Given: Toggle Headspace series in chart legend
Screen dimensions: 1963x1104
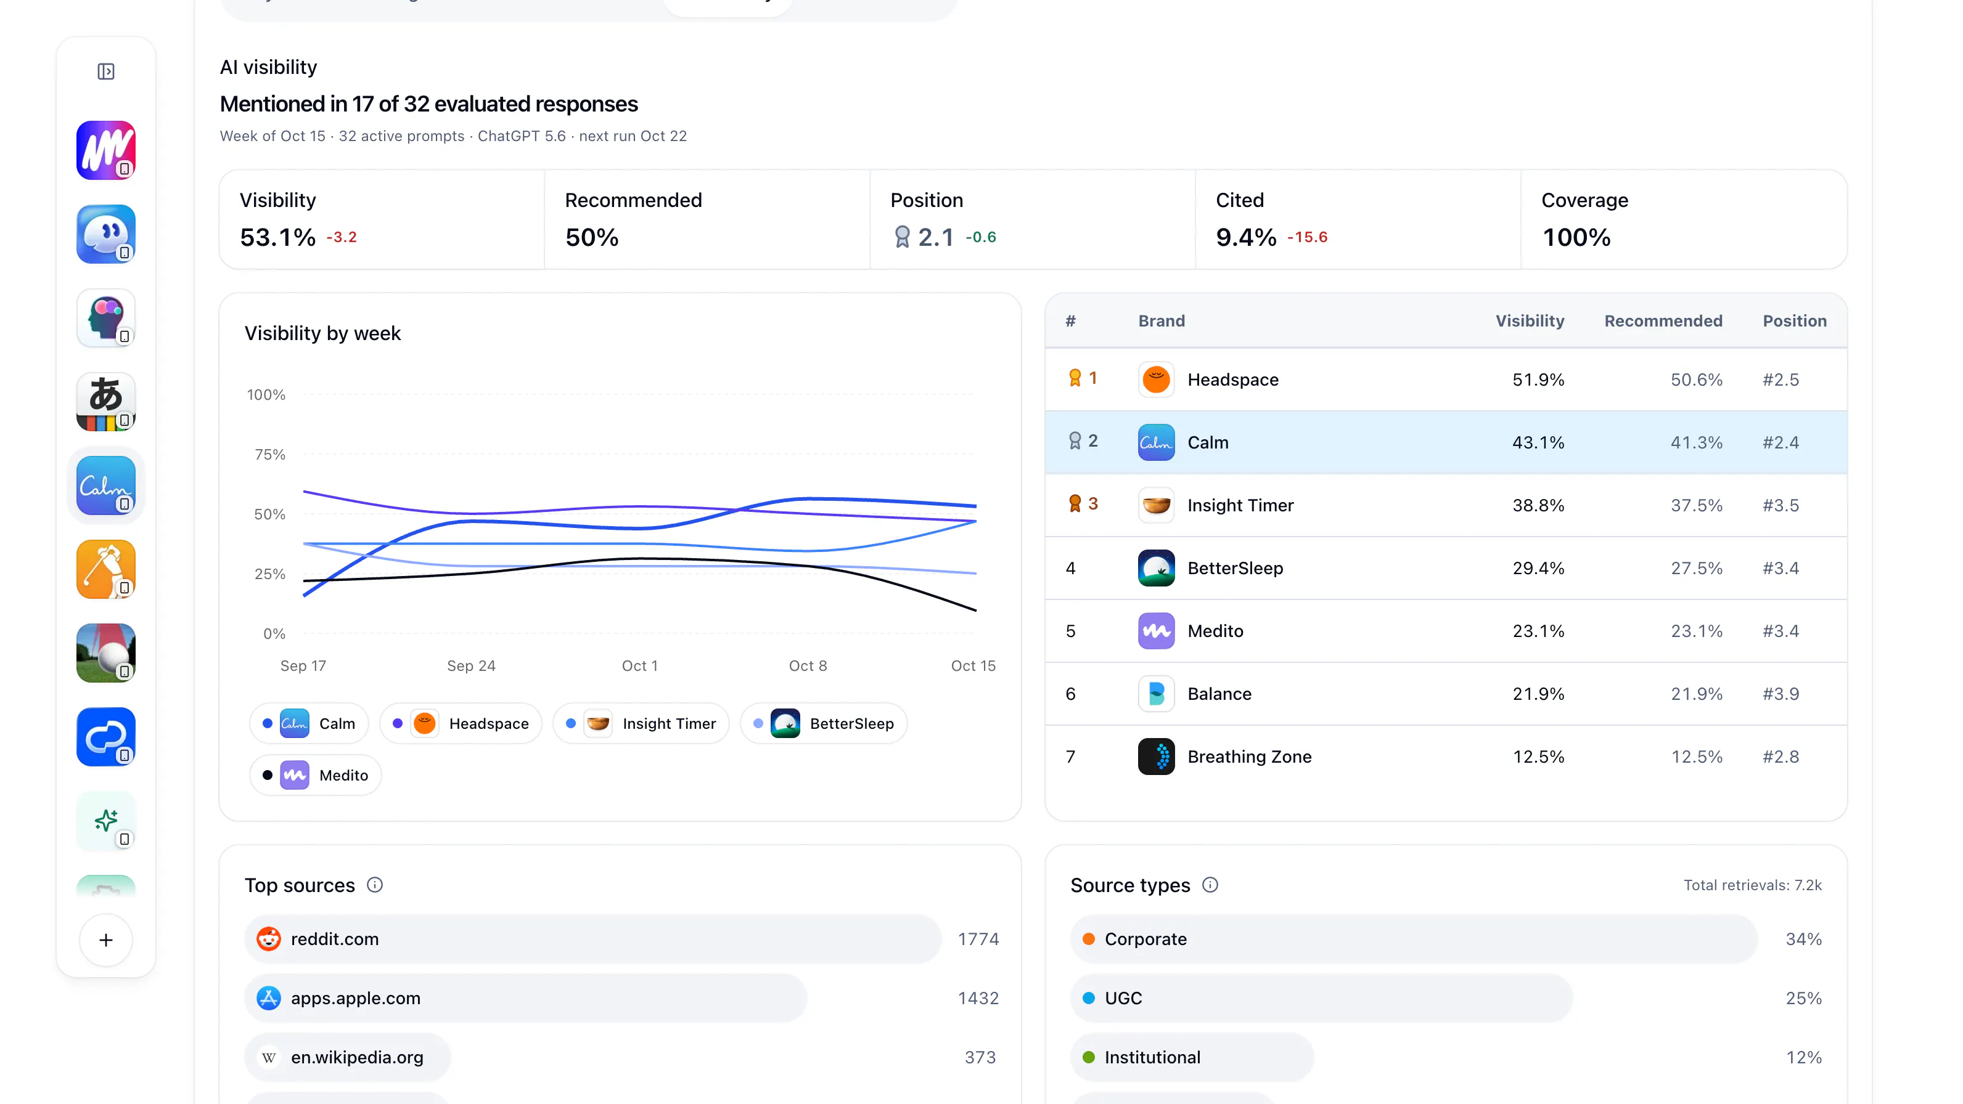Looking at the screenshot, I should click(461, 723).
